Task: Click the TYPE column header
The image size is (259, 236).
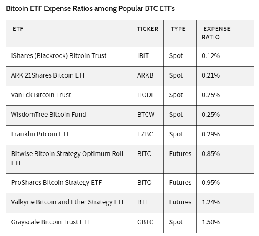Action: 178,29
